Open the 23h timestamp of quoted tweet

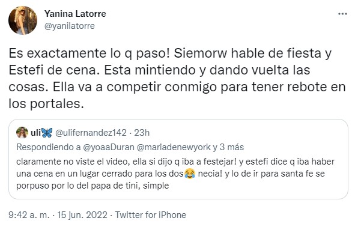click(142, 133)
